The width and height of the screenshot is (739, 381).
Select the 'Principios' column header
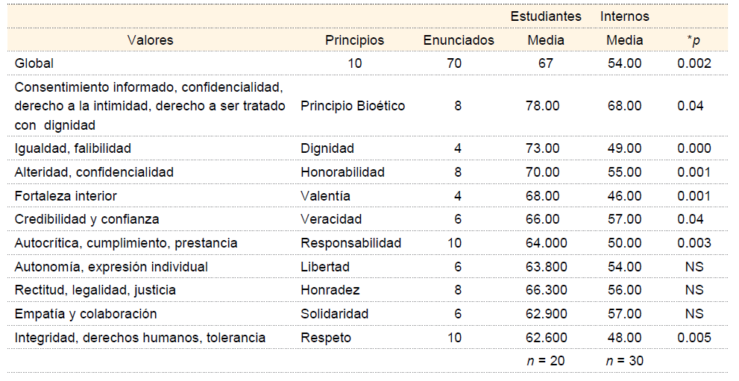click(x=354, y=40)
